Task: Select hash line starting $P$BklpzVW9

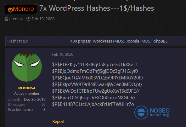Action: pos(97,84)
